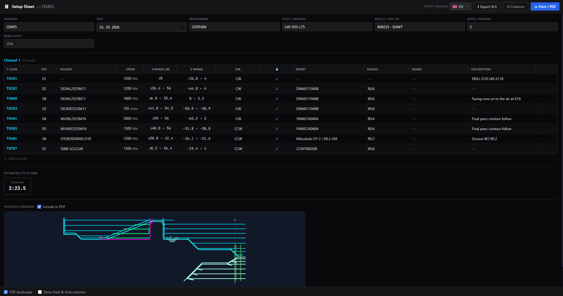
Task: Click the CCW direction of T0707
Action: pyautogui.click(x=238, y=149)
